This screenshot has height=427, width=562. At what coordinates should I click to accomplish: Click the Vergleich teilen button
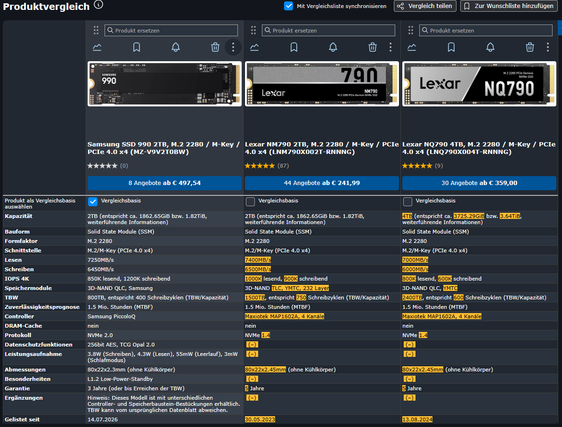425,6
